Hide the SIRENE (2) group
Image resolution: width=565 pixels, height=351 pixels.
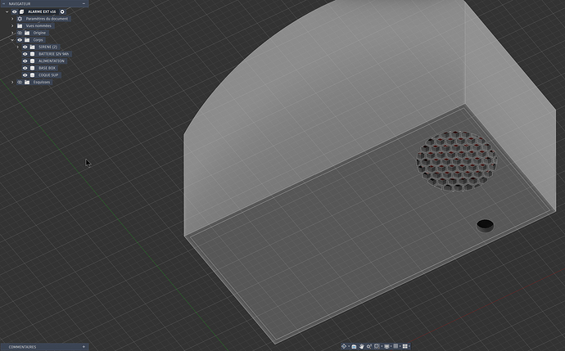[25, 47]
